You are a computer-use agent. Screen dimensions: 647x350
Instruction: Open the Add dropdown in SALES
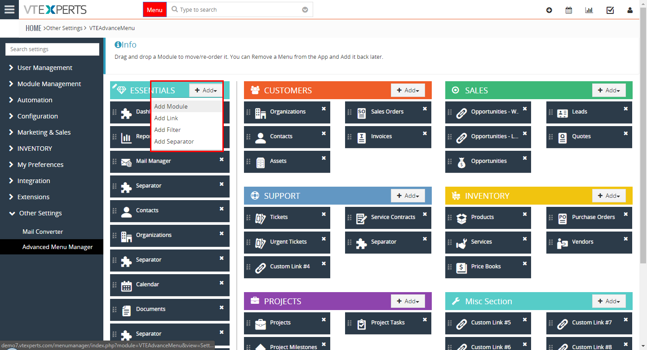click(x=609, y=90)
